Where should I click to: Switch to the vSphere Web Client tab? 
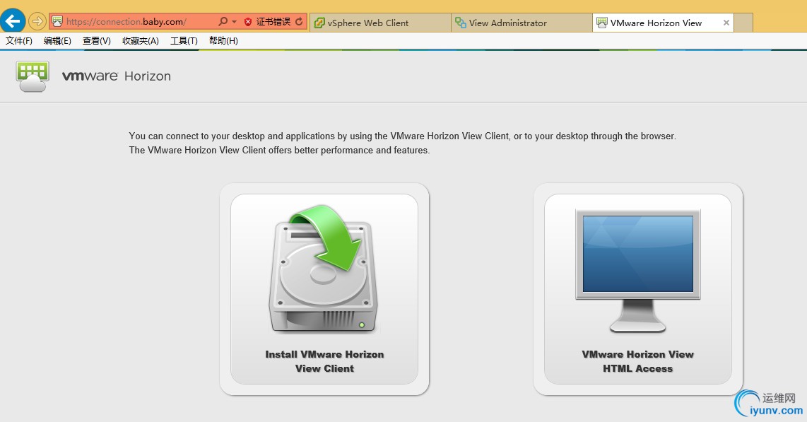click(380, 23)
